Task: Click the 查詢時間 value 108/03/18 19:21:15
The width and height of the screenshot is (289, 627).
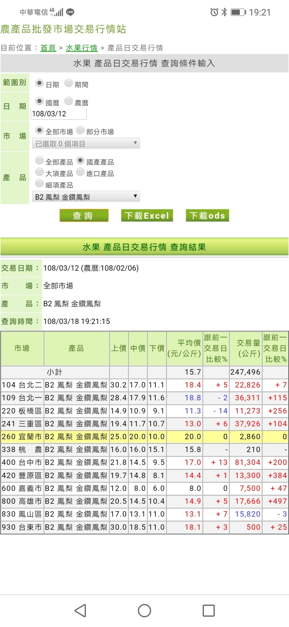Action: point(77,322)
